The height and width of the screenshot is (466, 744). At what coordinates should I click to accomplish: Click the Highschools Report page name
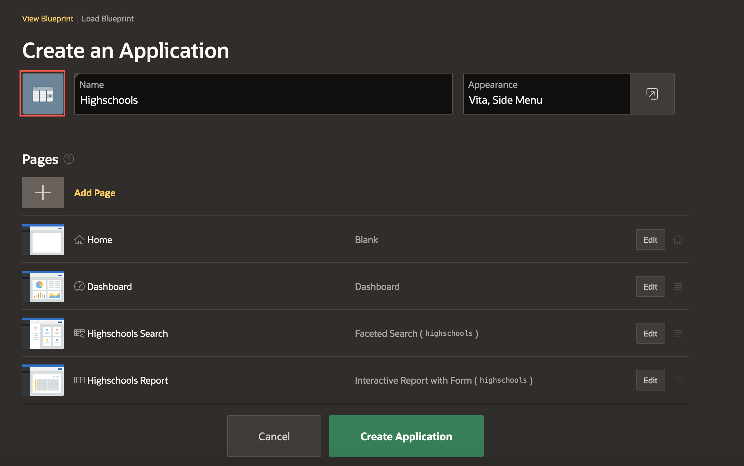click(128, 380)
